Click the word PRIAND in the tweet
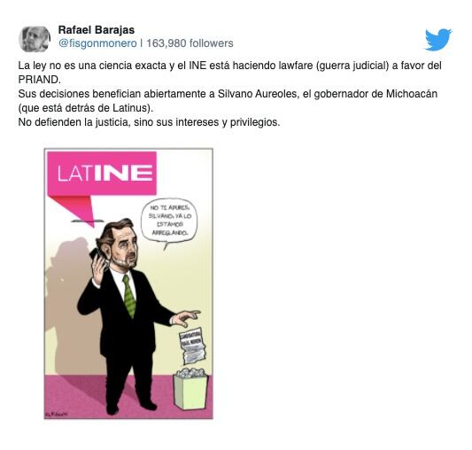Image resolution: width=472 pixels, height=450 pixels. [x=39, y=80]
